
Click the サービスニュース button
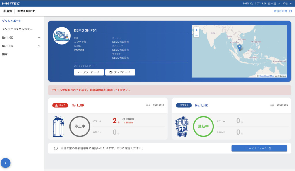click(259, 149)
